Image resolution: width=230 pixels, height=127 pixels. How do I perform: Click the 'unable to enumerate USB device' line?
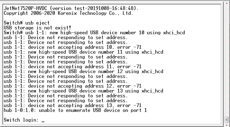point(75,110)
